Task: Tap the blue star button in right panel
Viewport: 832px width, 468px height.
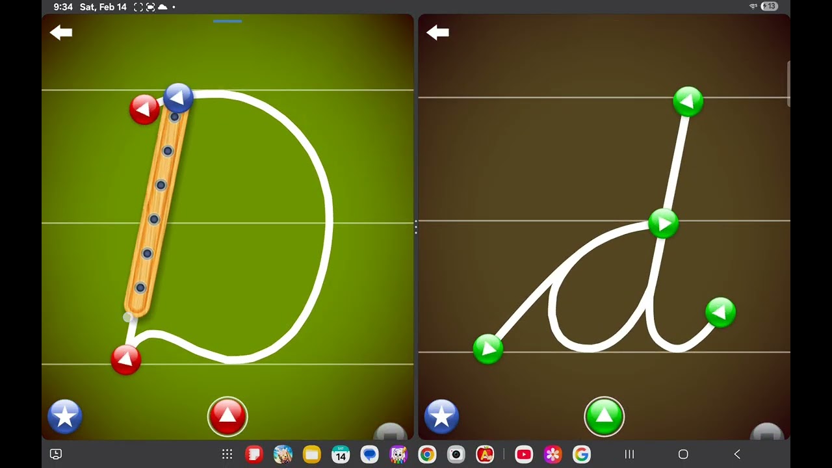Action: [x=441, y=416]
